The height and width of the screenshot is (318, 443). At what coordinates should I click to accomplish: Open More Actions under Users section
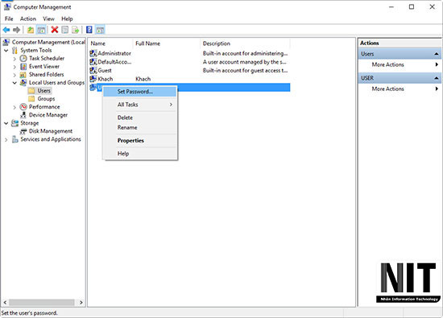pyautogui.click(x=400, y=64)
